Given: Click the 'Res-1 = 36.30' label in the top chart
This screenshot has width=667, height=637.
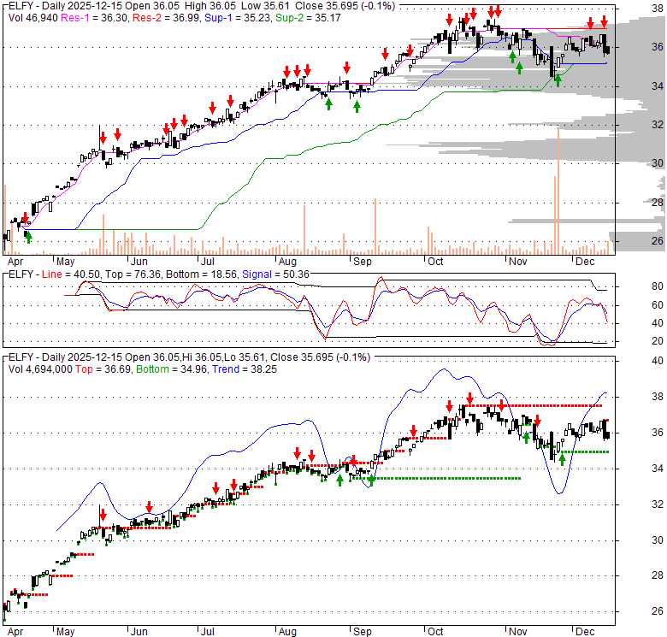Looking at the screenshot, I should click(94, 18).
